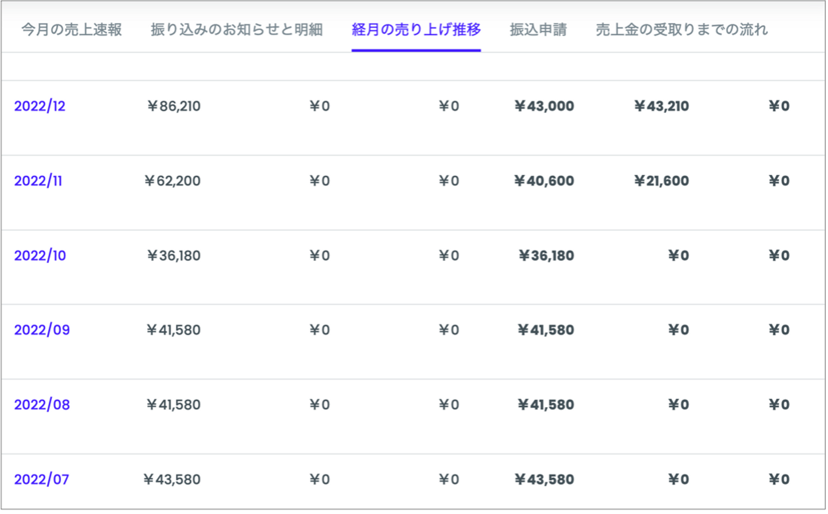
Task: Click the ¥21,600 amount in the 2022/11 row
Action: pyautogui.click(x=661, y=181)
